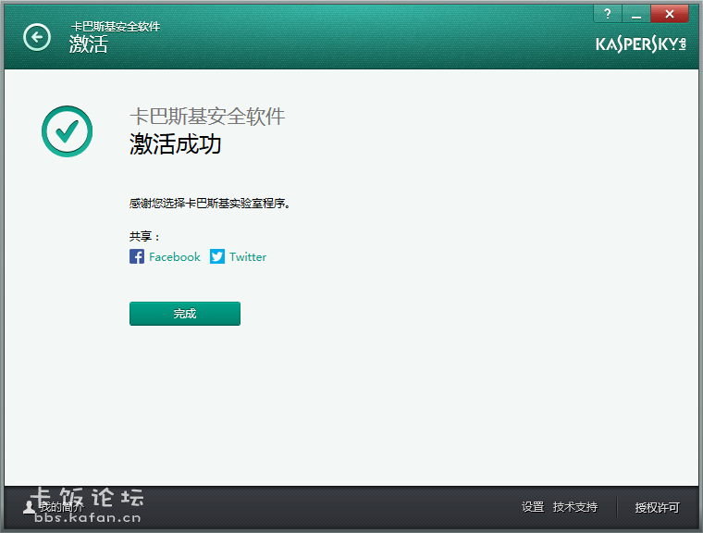703x533 pixels.
Task: Click the 激活 title in header
Action: [88, 44]
